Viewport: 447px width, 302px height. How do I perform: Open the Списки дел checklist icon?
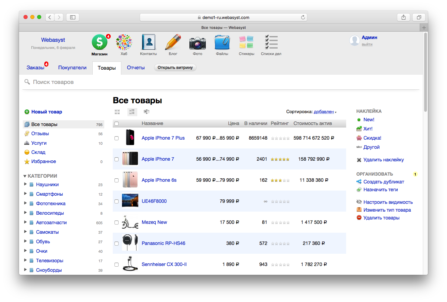click(271, 42)
